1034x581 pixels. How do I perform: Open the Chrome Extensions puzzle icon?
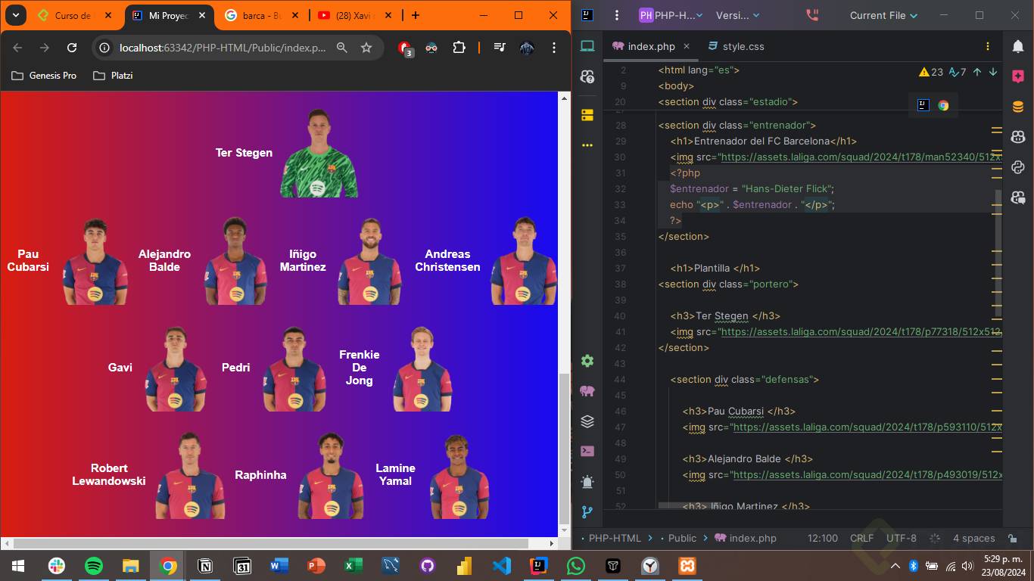pos(459,48)
